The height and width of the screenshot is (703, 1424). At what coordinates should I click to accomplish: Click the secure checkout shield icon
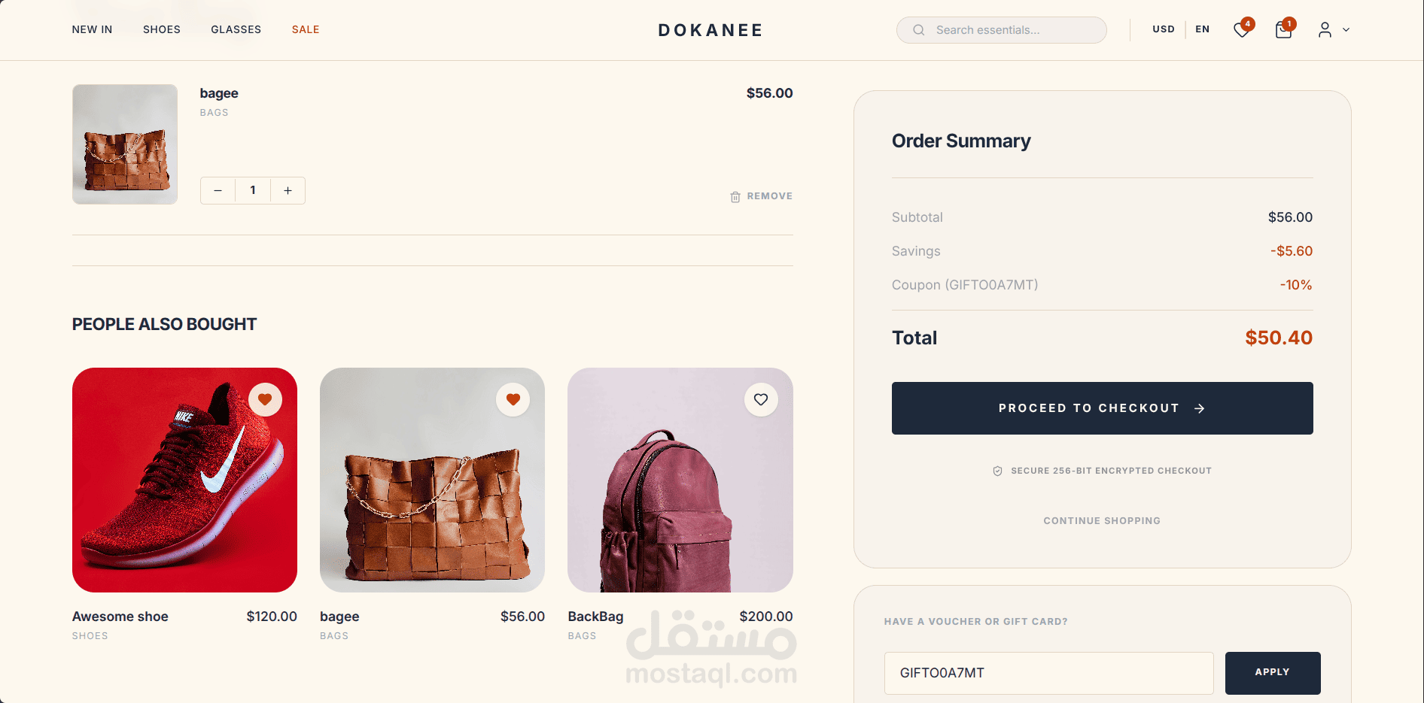(997, 471)
